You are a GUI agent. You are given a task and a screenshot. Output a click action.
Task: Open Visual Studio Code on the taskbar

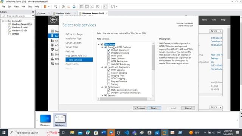pos(127,133)
